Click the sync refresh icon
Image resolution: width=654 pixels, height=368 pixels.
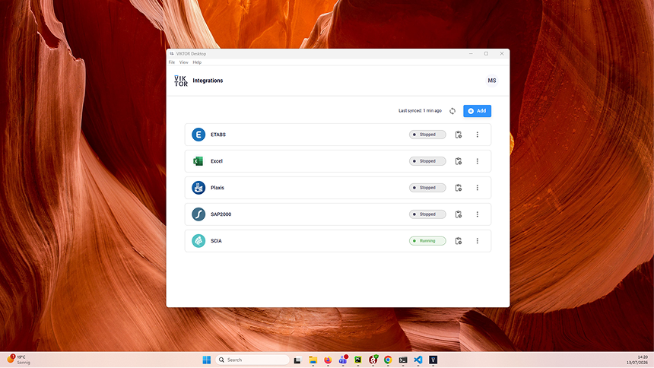452,111
